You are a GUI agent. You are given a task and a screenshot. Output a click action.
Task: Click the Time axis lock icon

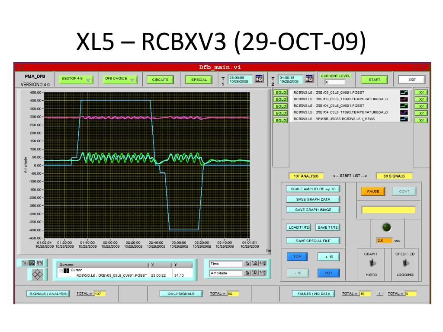pyautogui.click(x=247, y=263)
